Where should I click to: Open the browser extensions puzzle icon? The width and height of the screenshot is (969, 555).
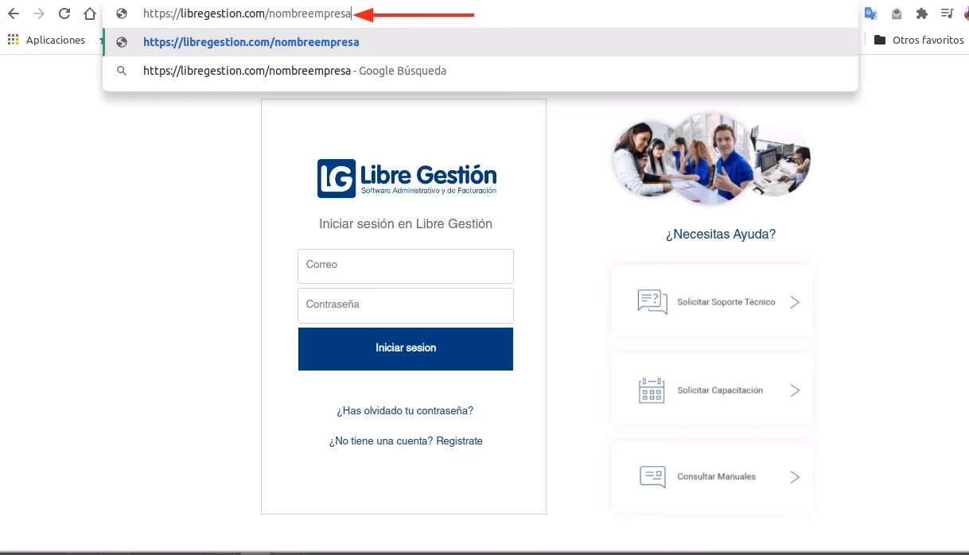[922, 13]
